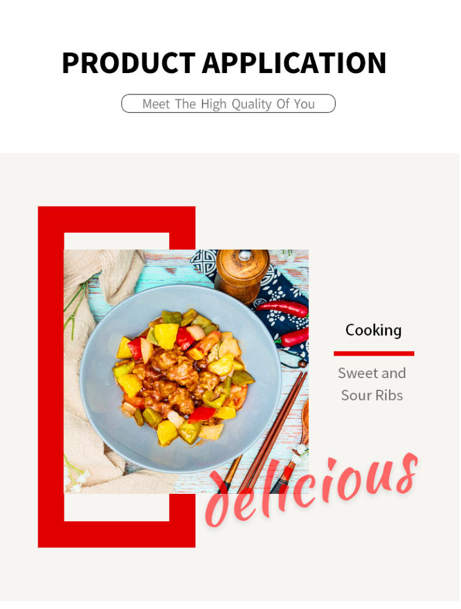Click the 'Sweet and Sour Ribs' text

click(x=372, y=384)
